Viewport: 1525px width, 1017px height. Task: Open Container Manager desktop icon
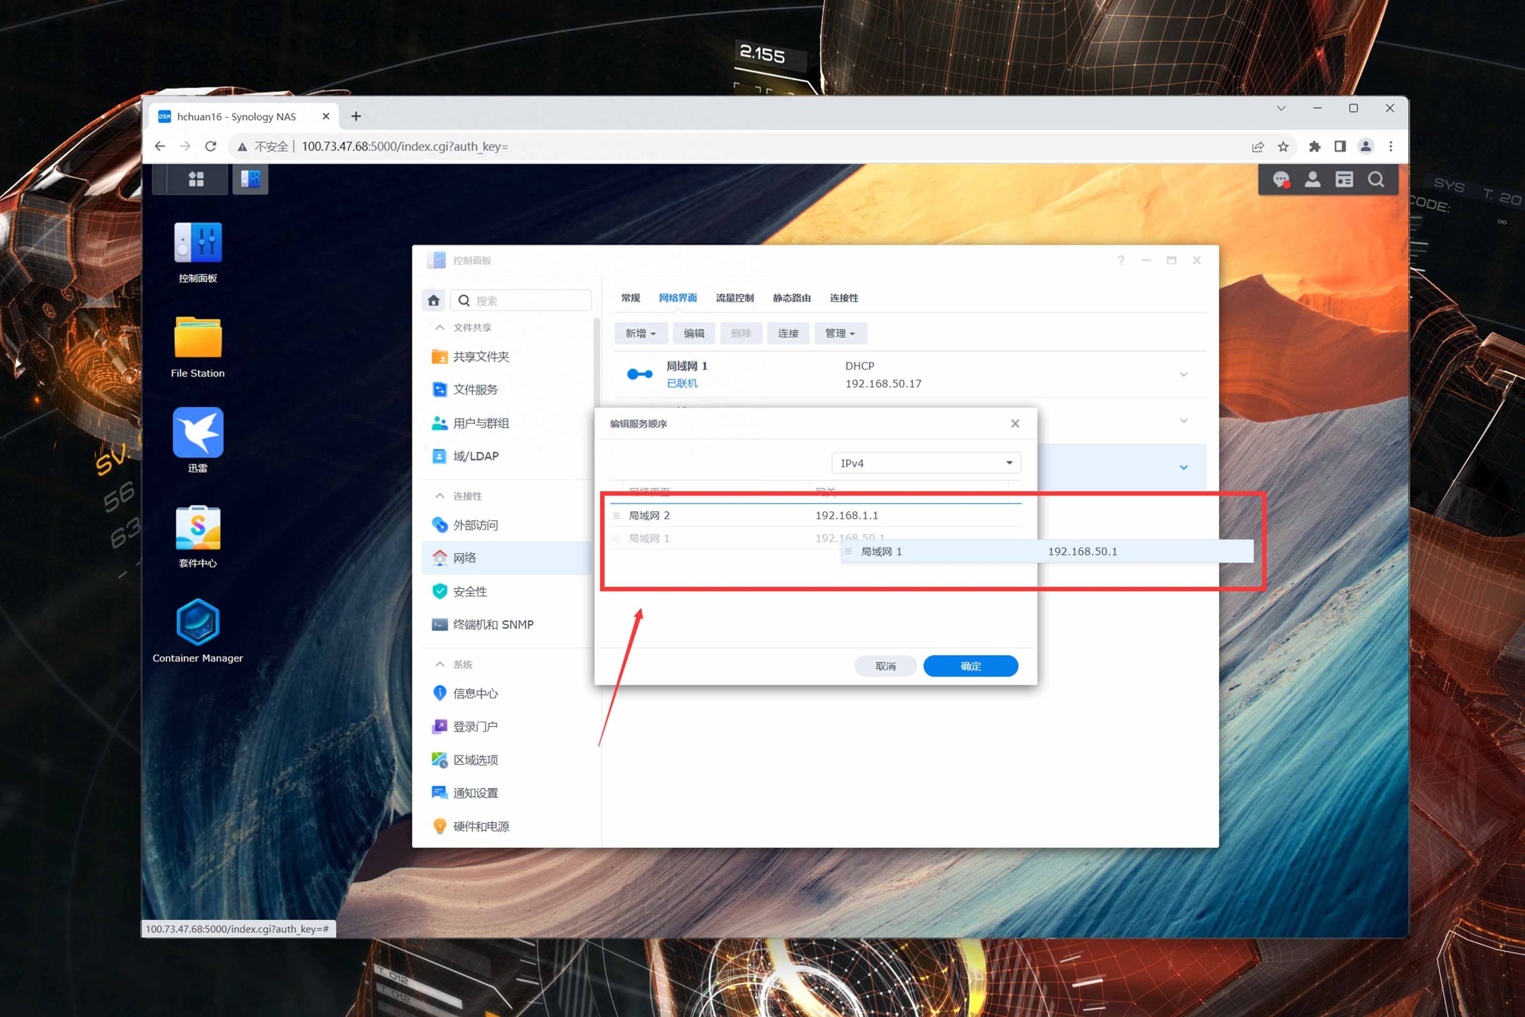(198, 622)
